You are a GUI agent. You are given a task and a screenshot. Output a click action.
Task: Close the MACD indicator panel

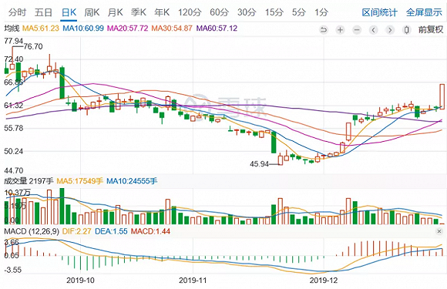point(439,231)
